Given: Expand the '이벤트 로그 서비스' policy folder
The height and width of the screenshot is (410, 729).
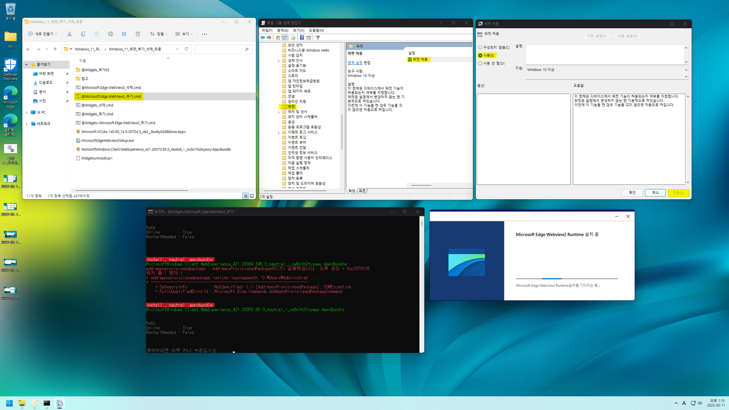Looking at the screenshot, I should (x=279, y=133).
